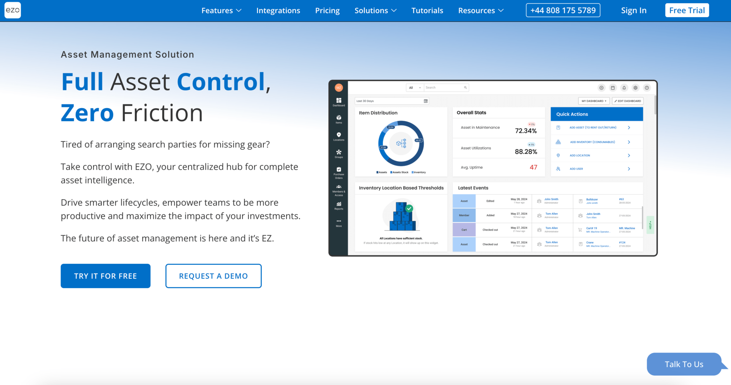Click chevron next to Add User action
This screenshot has height=385, width=731.
(x=629, y=169)
